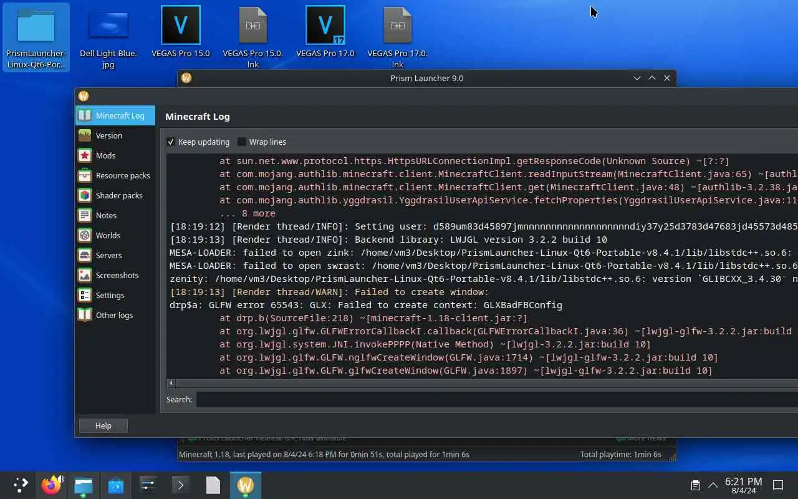Open the Konsole terminal taskbar icon
This screenshot has height=499, width=798.
coord(181,485)
